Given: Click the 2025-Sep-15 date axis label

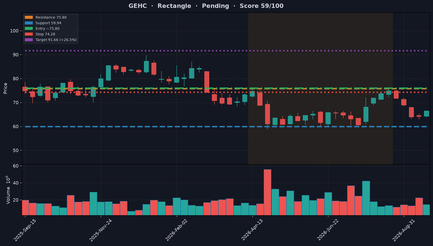Looking at the screenshot, I should 25,230.
